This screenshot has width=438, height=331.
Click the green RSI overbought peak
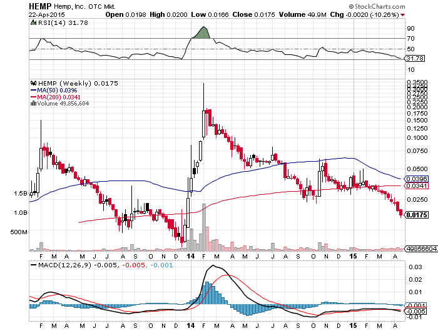pos(201,32)
